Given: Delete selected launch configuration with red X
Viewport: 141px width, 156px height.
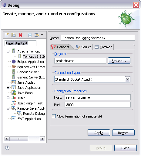Looking at the screenshot, I should [21, 35].
